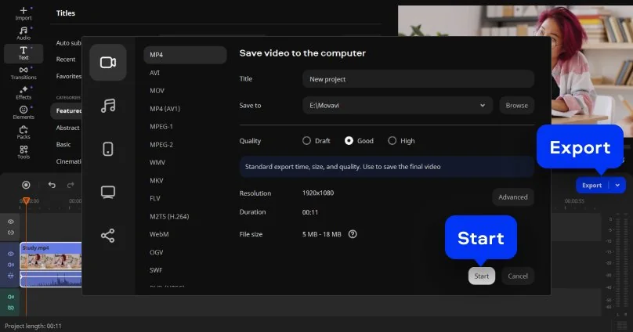Select Study.mp4 audio waveform on timeline
This screenshot has width=633, height=332.
[x=50, y=280]
